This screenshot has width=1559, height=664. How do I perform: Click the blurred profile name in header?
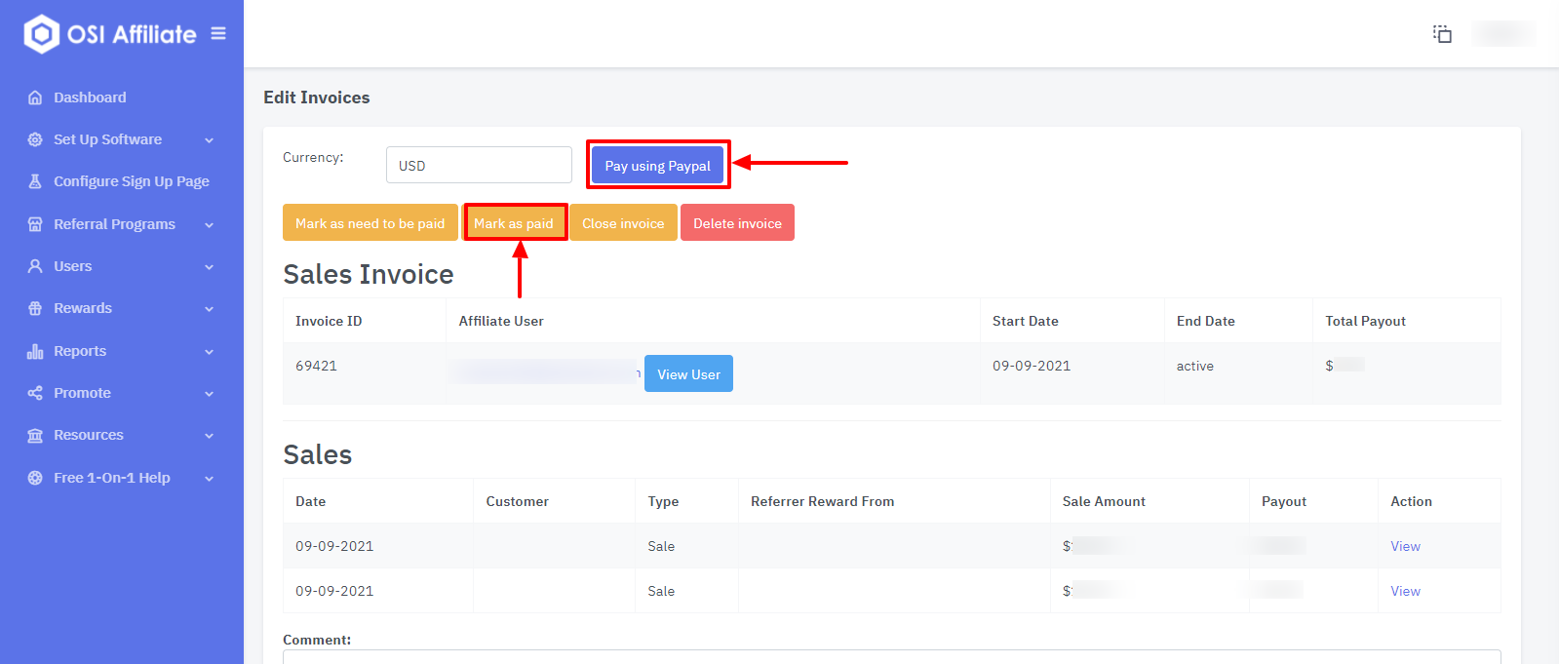click(x=1502, y=34)
